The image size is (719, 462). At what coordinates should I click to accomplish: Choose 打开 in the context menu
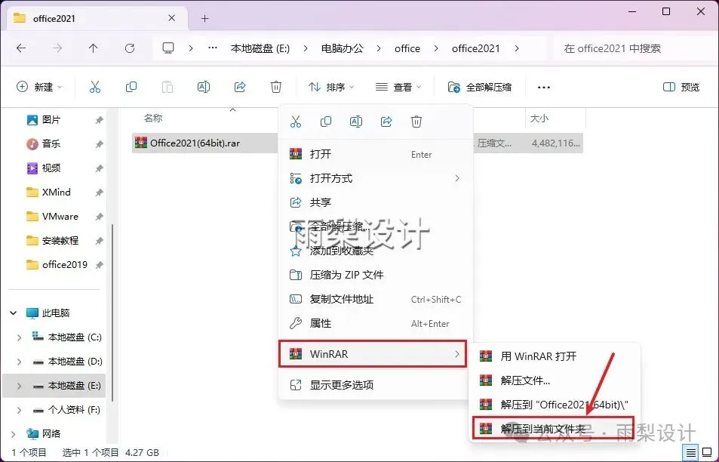coord(376,154)
